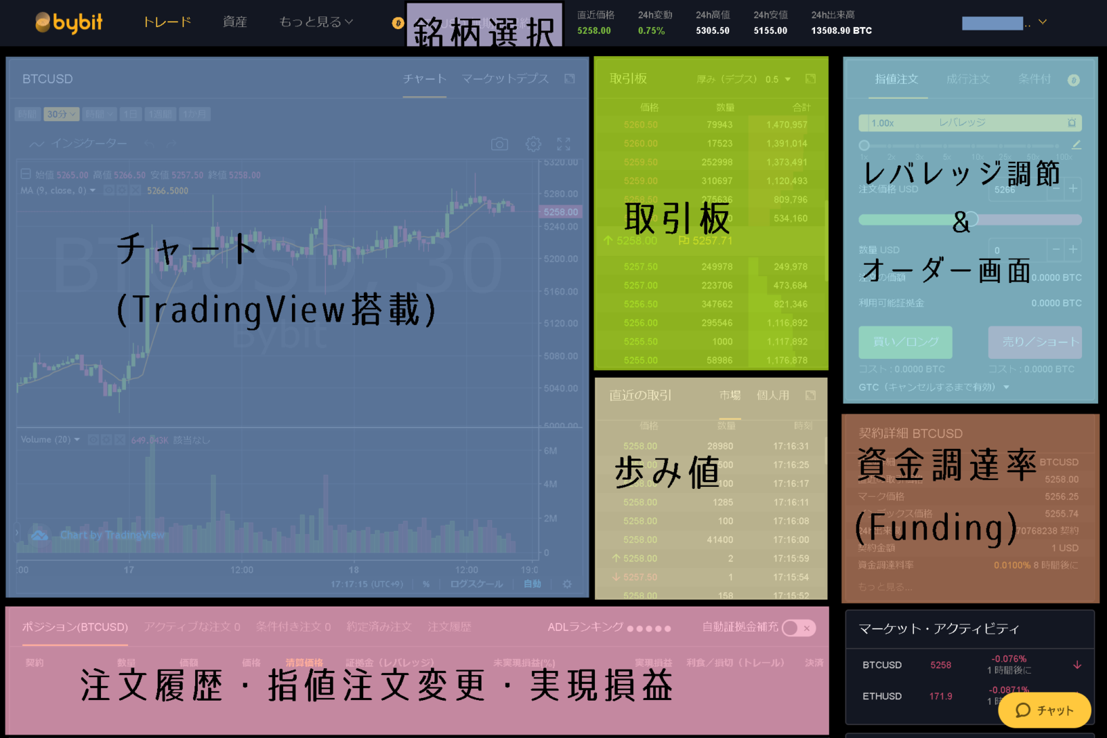Click the Bybit logo in the header
1107x738 pixels.
click(x=69, y=23)
